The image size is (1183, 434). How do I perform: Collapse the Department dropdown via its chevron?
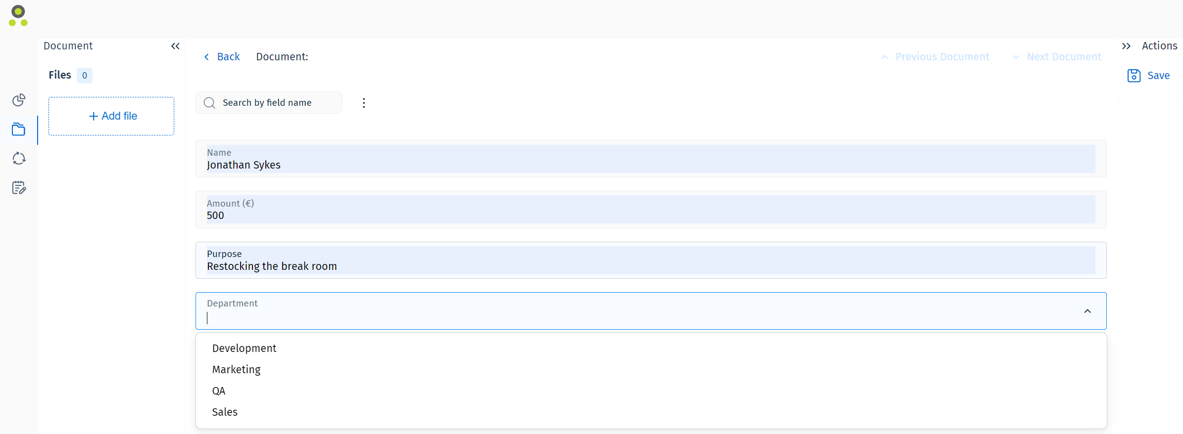[x=1088, y=311]
